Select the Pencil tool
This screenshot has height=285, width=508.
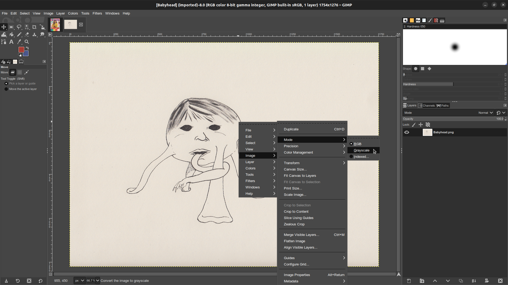(19, 34)
